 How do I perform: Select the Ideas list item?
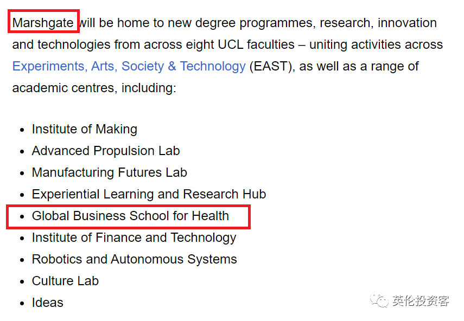click(x=47, y=303)
